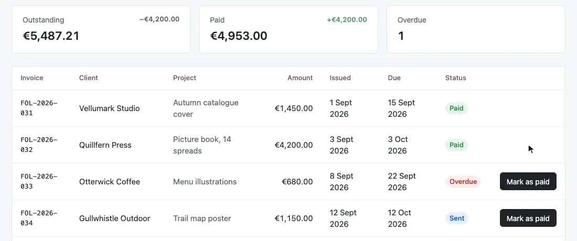The width and height of the screenshot is (577, 241).
Task: Mark Otterwick Coffee invoice as paid
Action: (528, 181)
